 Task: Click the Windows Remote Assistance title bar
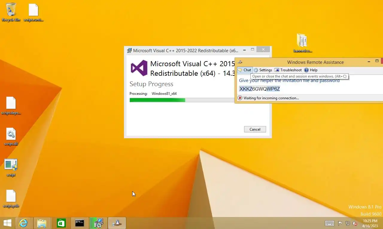click(x=315, y=62)
